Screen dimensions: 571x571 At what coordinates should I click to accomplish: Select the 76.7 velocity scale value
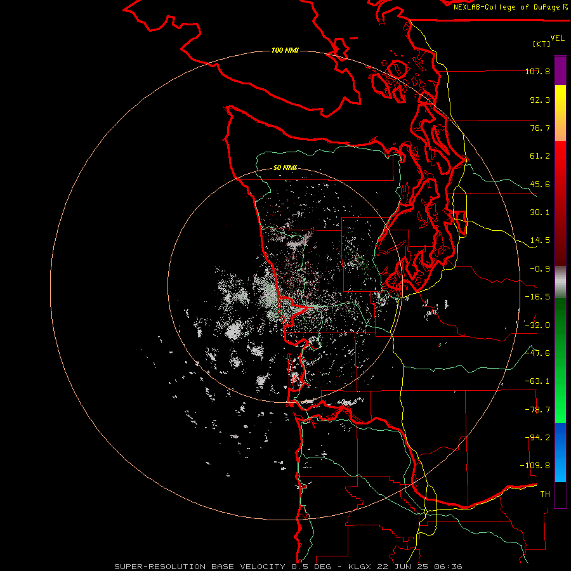click(x=540, y=128)
